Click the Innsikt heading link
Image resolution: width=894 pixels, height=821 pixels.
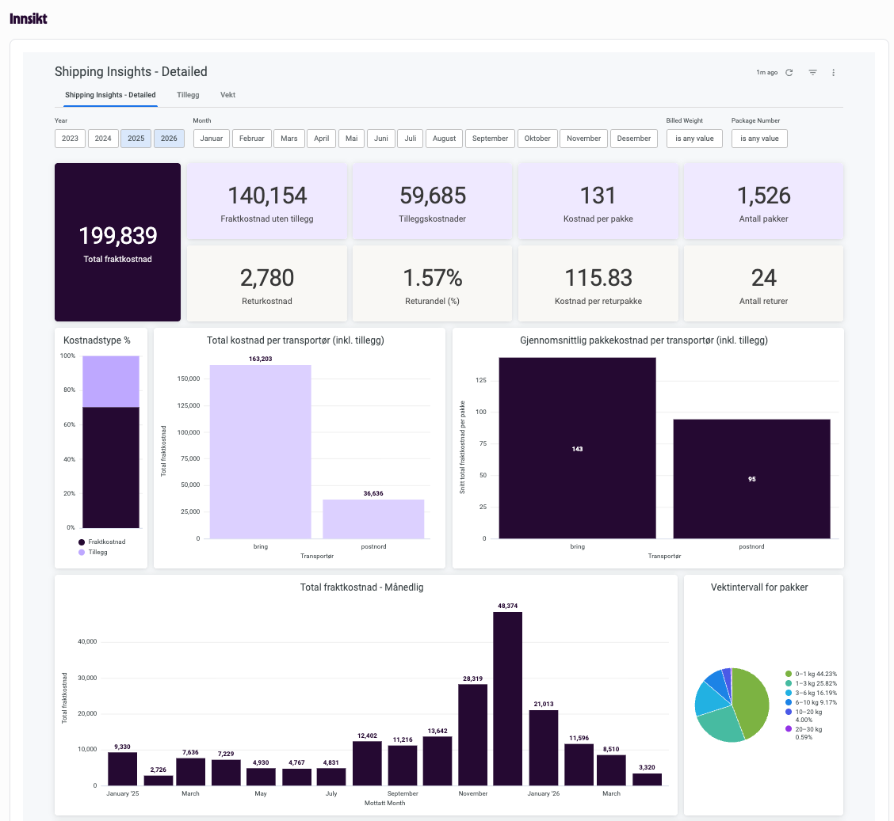(x=29, y=17)
